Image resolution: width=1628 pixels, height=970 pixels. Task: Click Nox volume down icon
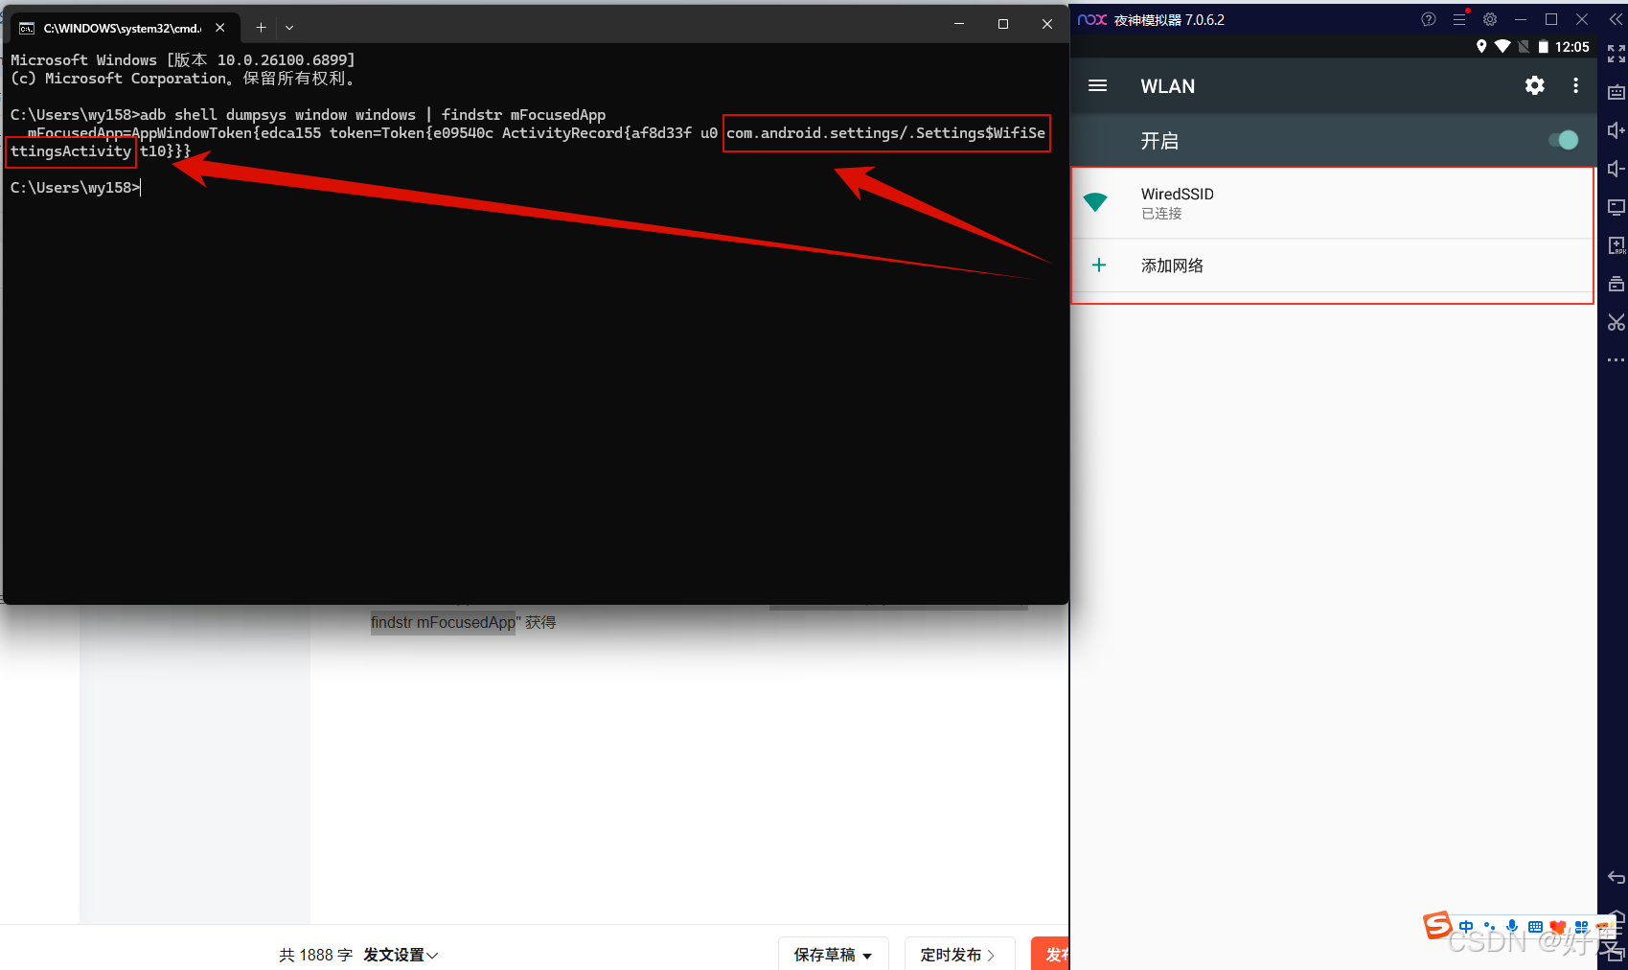tap(1617, 169)
